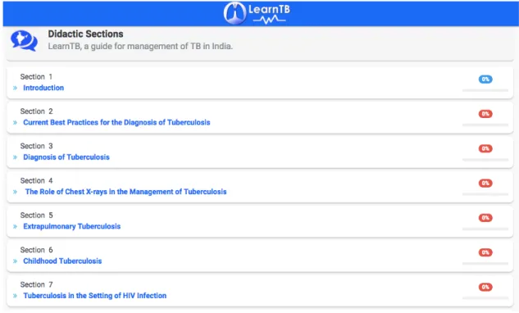Viewport: 519px width, 313px height.
Task: Open The Role of Chest X-rays section
Action: pos(125,192)
